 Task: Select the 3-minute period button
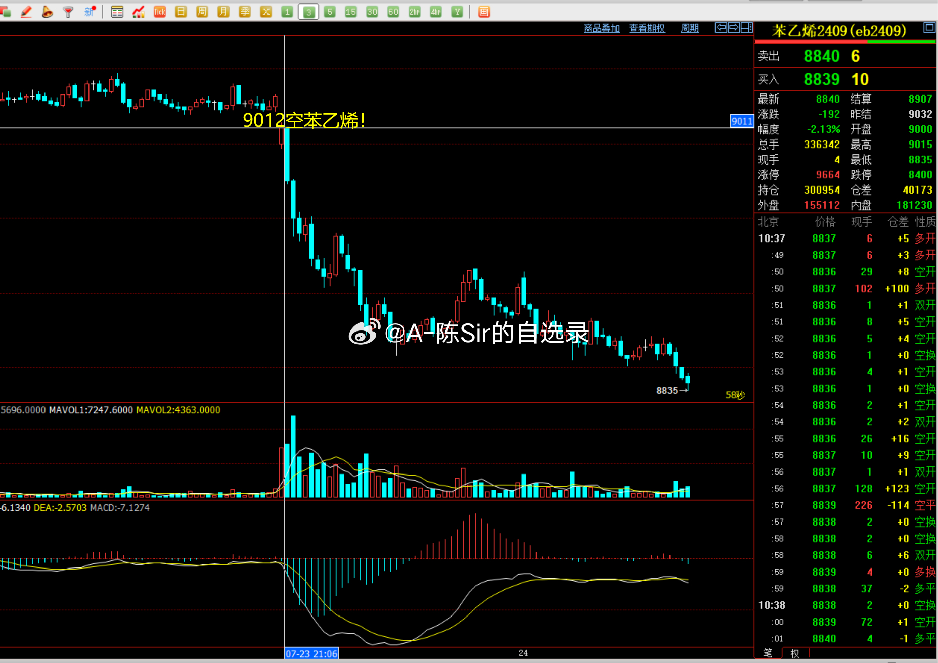pyautogui.click(x=308, y=12)
